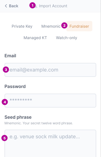
Task: Switch to the Mnemonic tab
Action: (51, 26)
